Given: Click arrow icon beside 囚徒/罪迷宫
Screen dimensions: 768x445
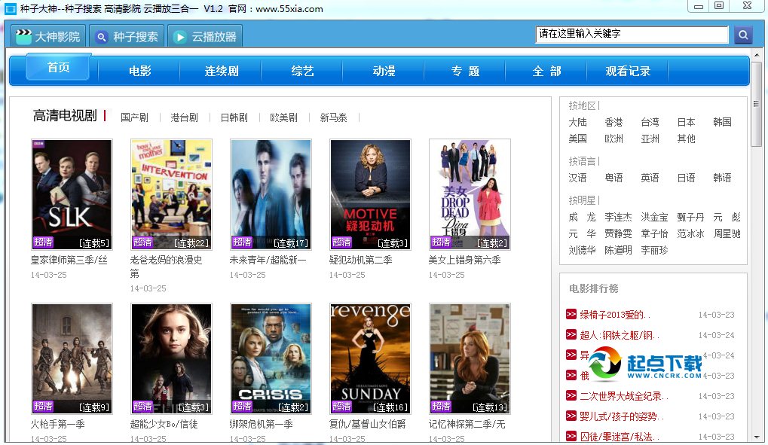Looking at the screenshot, I should click(x=571, y=436).
